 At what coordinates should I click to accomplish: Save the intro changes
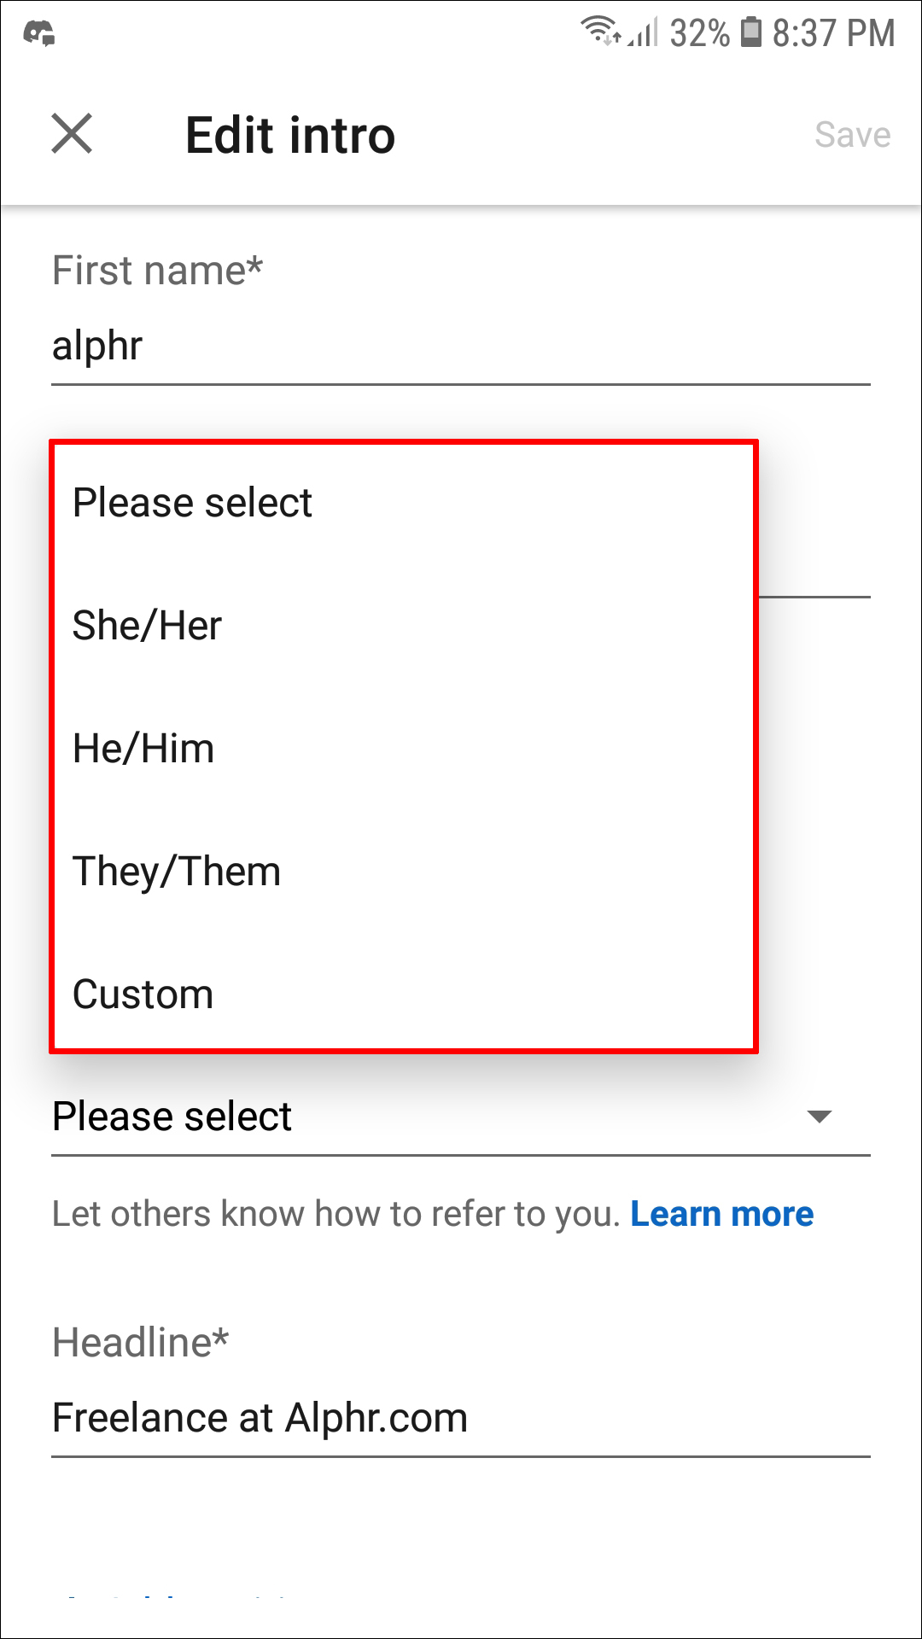[852, 134]
